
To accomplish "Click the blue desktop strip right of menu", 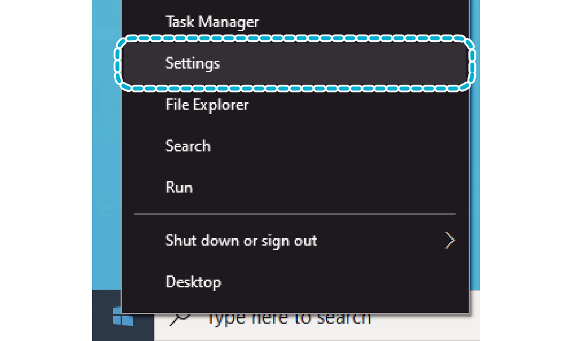I will [474, 145].
